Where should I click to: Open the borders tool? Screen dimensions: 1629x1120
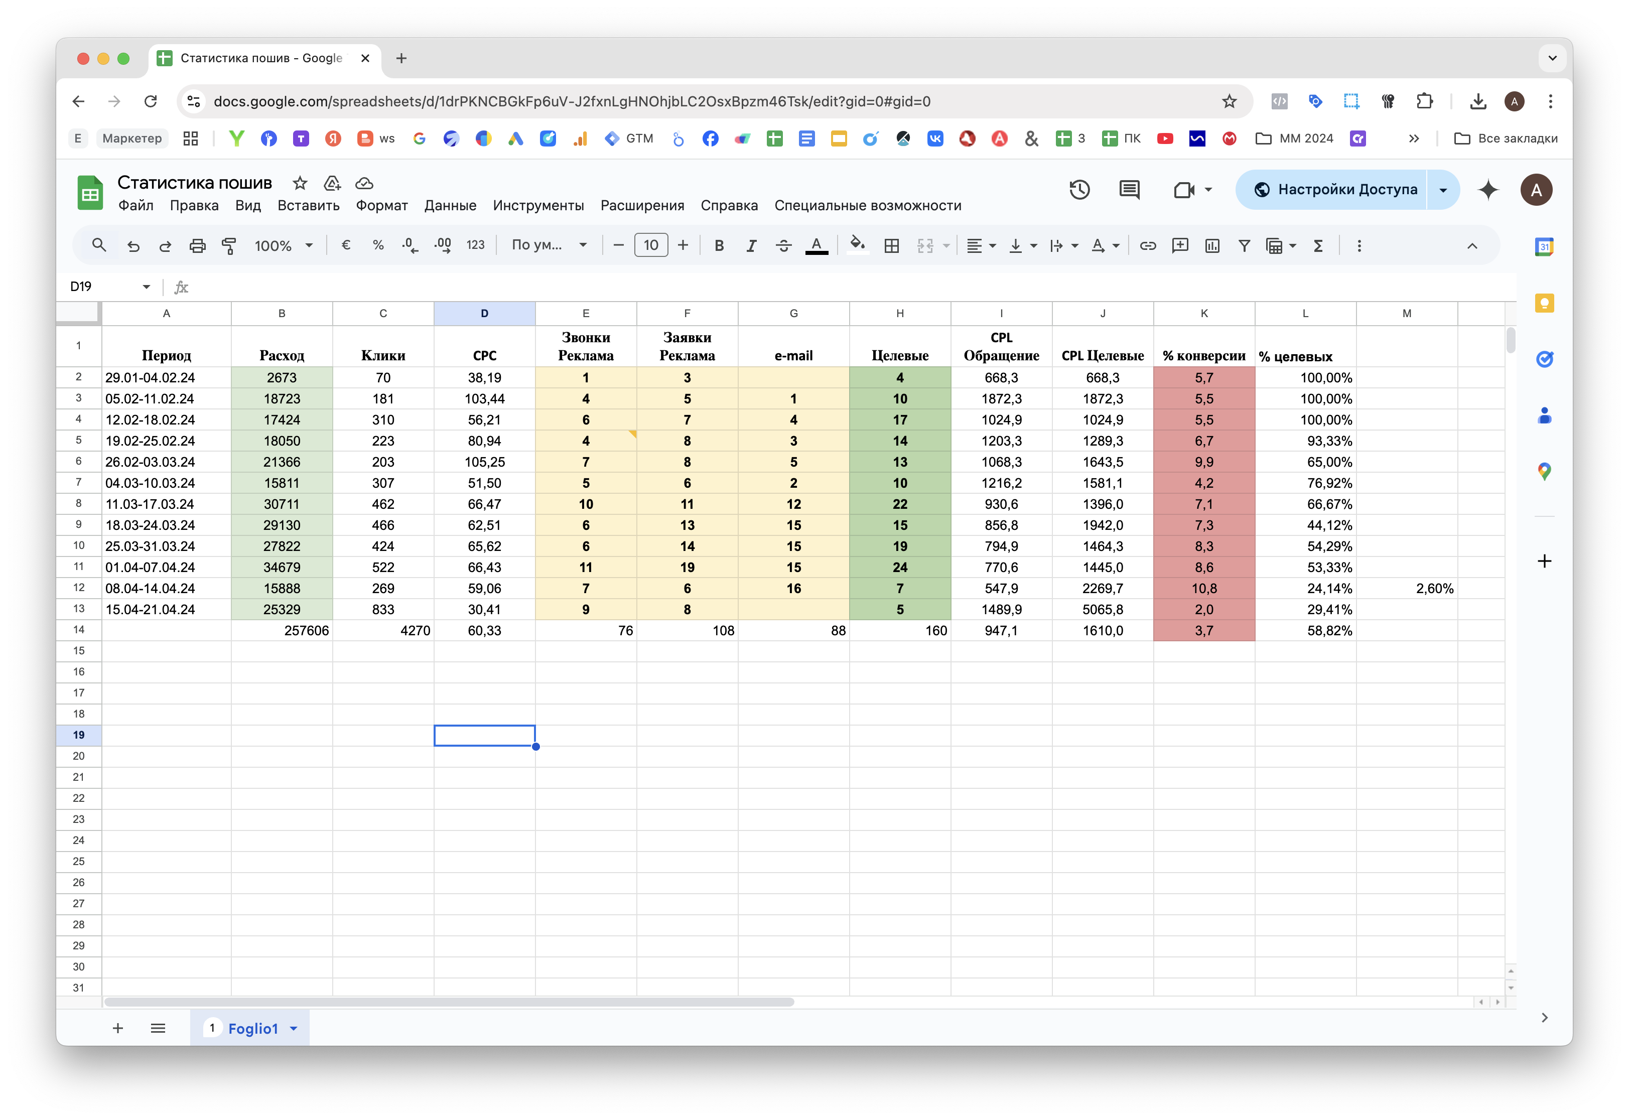[891, 245]
